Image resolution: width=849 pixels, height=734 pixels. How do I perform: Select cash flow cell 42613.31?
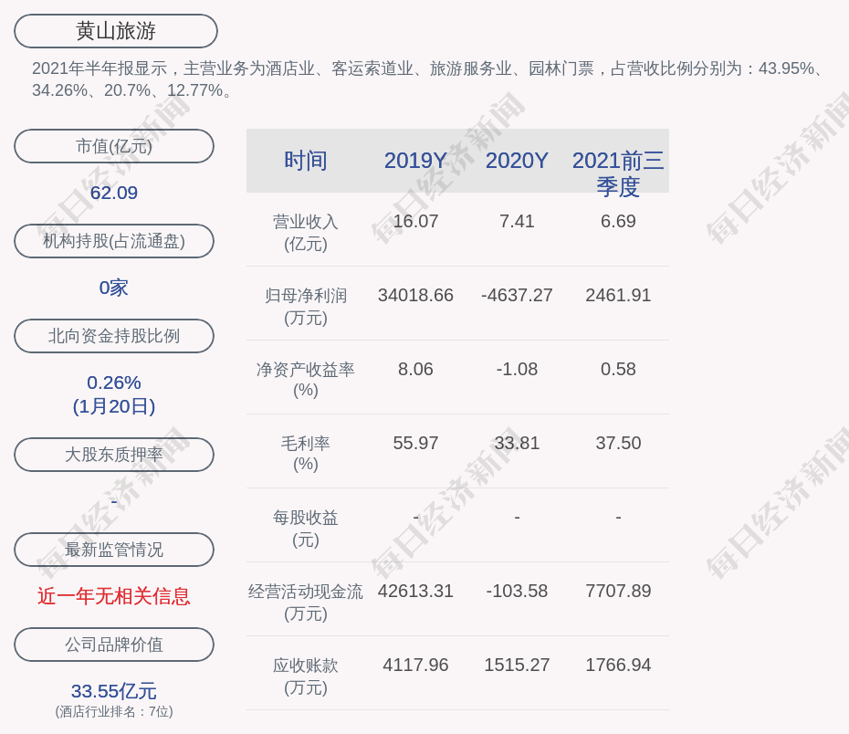click(x=415, y=591)
